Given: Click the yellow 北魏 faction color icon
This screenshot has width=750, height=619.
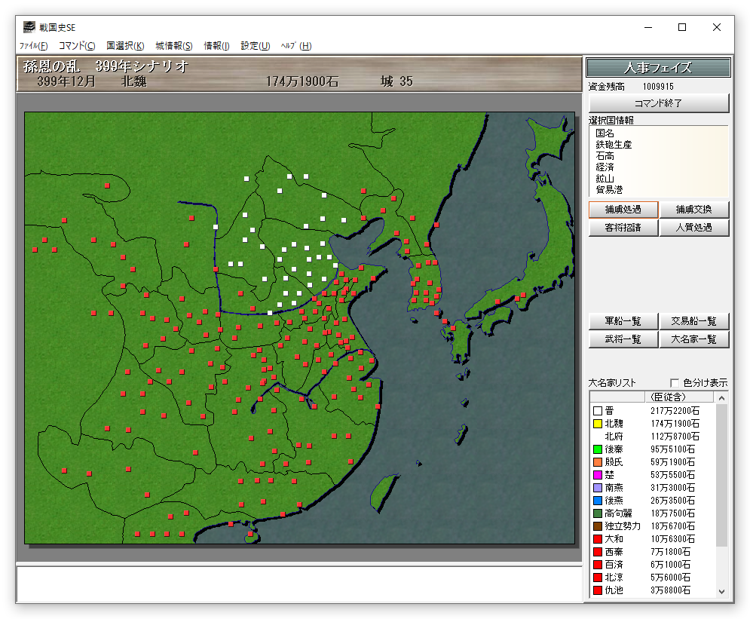Looking at the screenshot, I should tap(598, 424).
